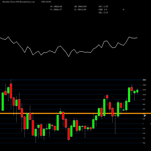The width and height of the screenshot is (151, 151).
Task: Click the 760 price axis label
Action: point(144,143)
